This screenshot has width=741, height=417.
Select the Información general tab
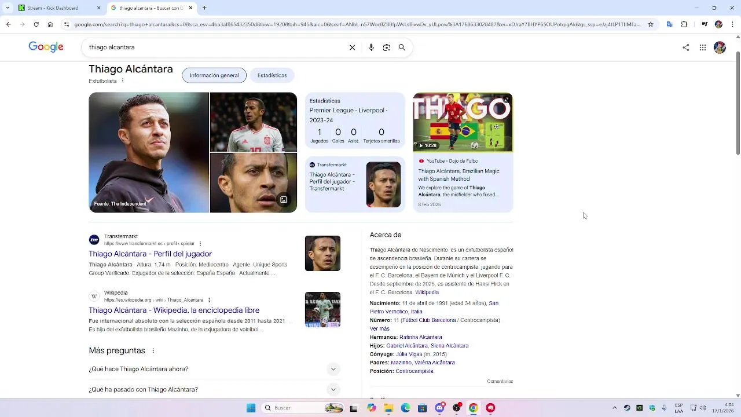[x=214, y=75]
